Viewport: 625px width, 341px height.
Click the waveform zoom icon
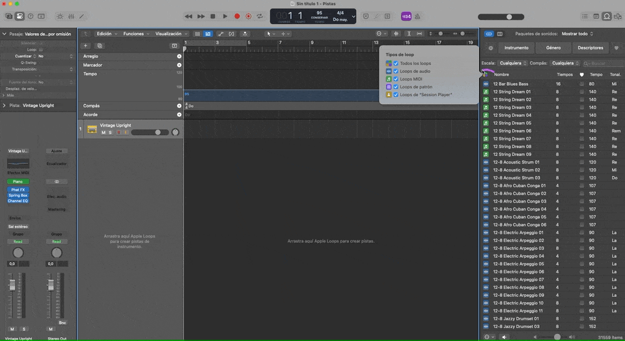click(396, 34)
